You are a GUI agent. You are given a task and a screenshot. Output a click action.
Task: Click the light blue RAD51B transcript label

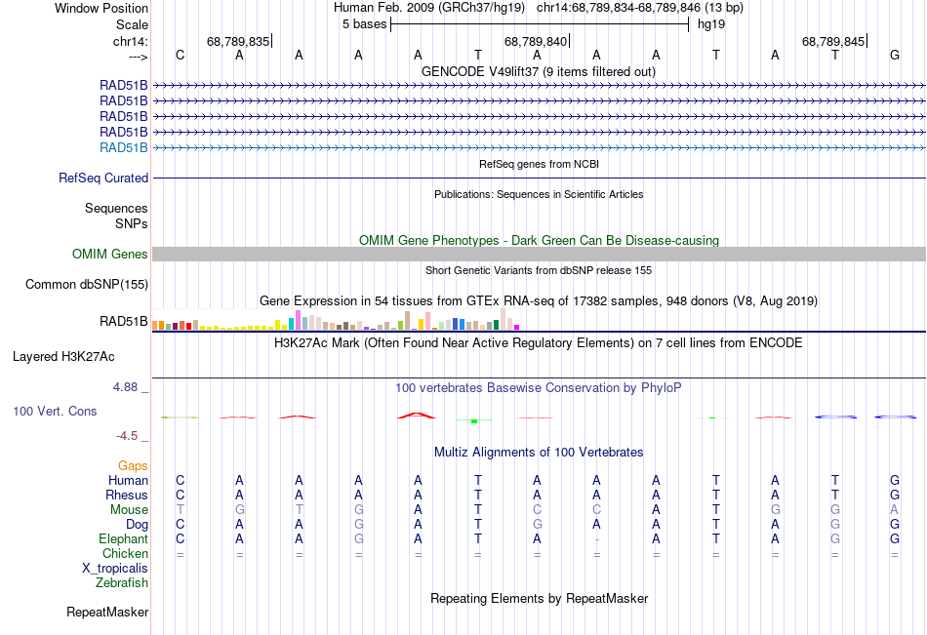[124, 148]
